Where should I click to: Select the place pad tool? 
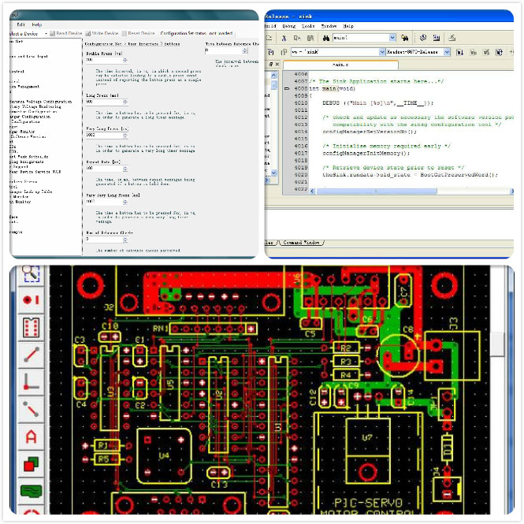click(31, 299)
